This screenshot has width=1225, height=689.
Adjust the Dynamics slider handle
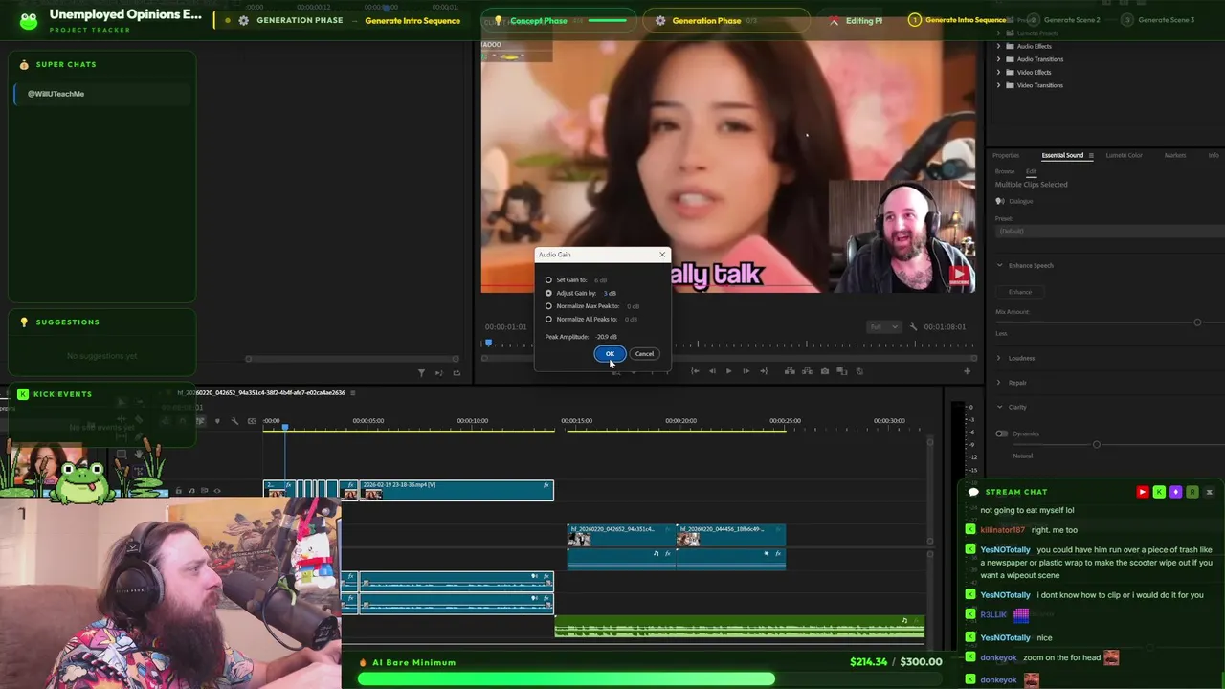(x=1097, y=444)
